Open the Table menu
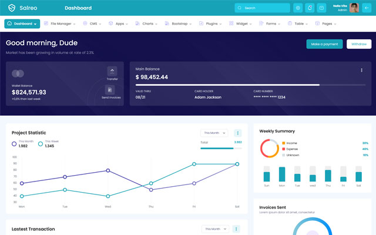Viewport: 376px width, 235px height. (298, 23)
